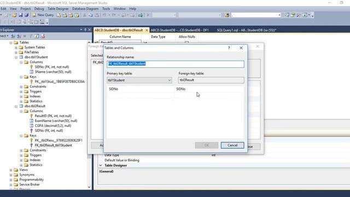Viewport: 350px width, 197px height.
Task: Select the FK_tbl2Result_tbl1Student key node
Action: pyautogui.click(x=53, y=146)
